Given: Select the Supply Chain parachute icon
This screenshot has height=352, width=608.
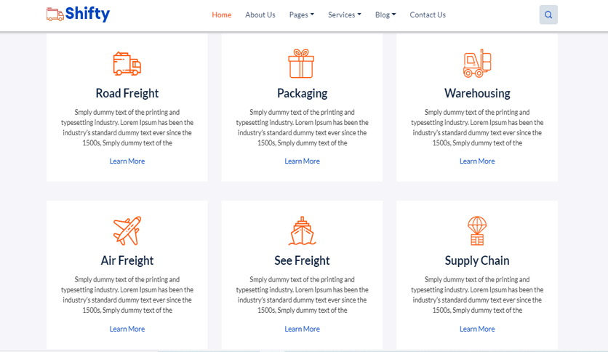Looking at the screenshot, I should click(x=477, y=231).
